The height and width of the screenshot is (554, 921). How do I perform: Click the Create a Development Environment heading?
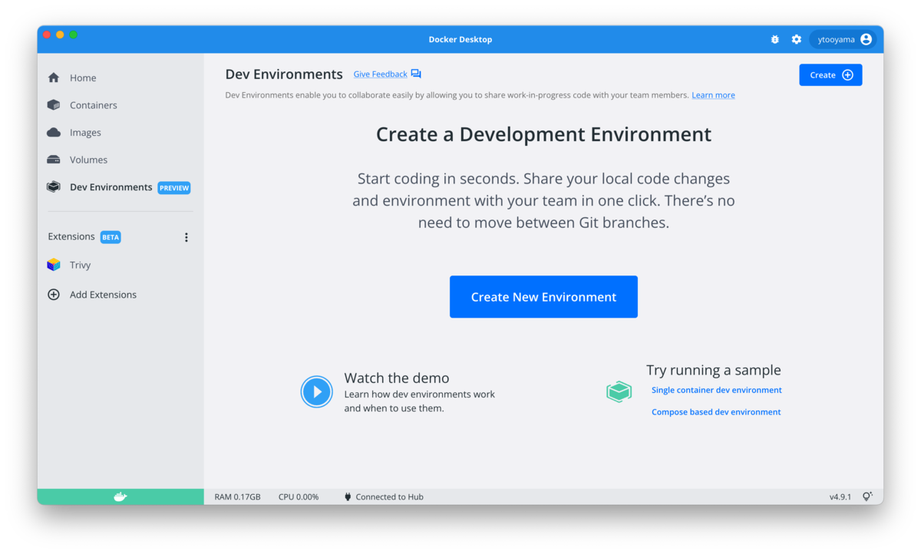pos(543,134)
